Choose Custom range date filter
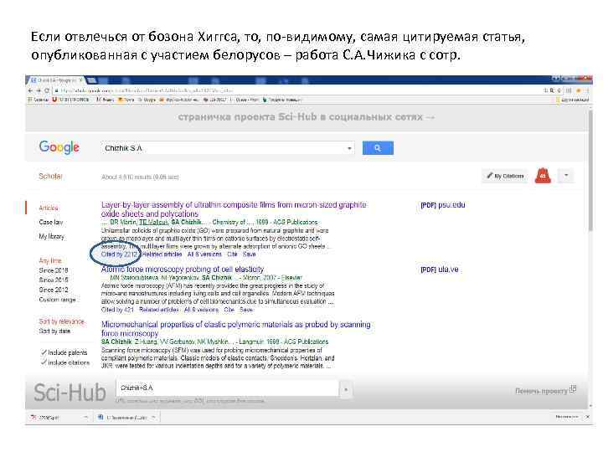 57,300
